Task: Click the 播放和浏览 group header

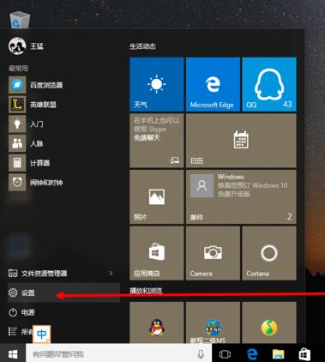Action: click(x=146, y=291)
